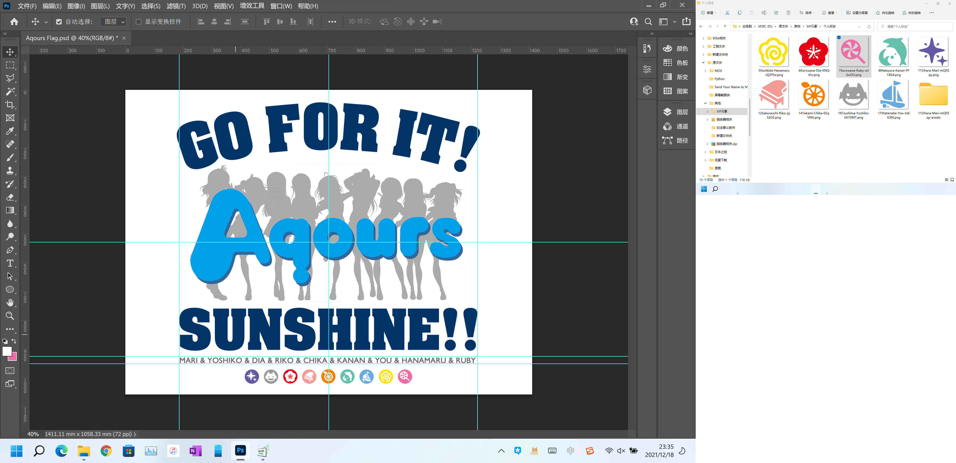The image size is (956, 463).
Task: Open the workspace switcher dropdown arrow
Action: pyautogui.click(x=675, y=22)
